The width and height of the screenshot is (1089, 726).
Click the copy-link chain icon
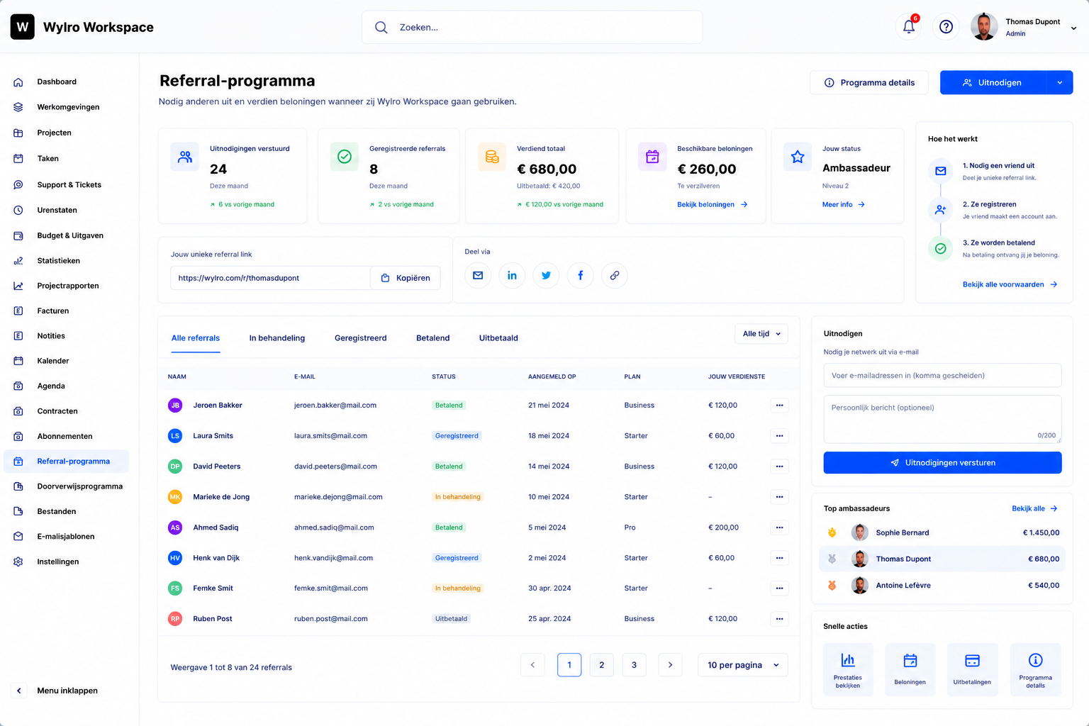[x=615, y=275]
